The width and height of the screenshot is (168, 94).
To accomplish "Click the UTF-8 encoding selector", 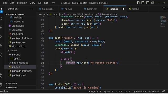I will click(119, 92).
